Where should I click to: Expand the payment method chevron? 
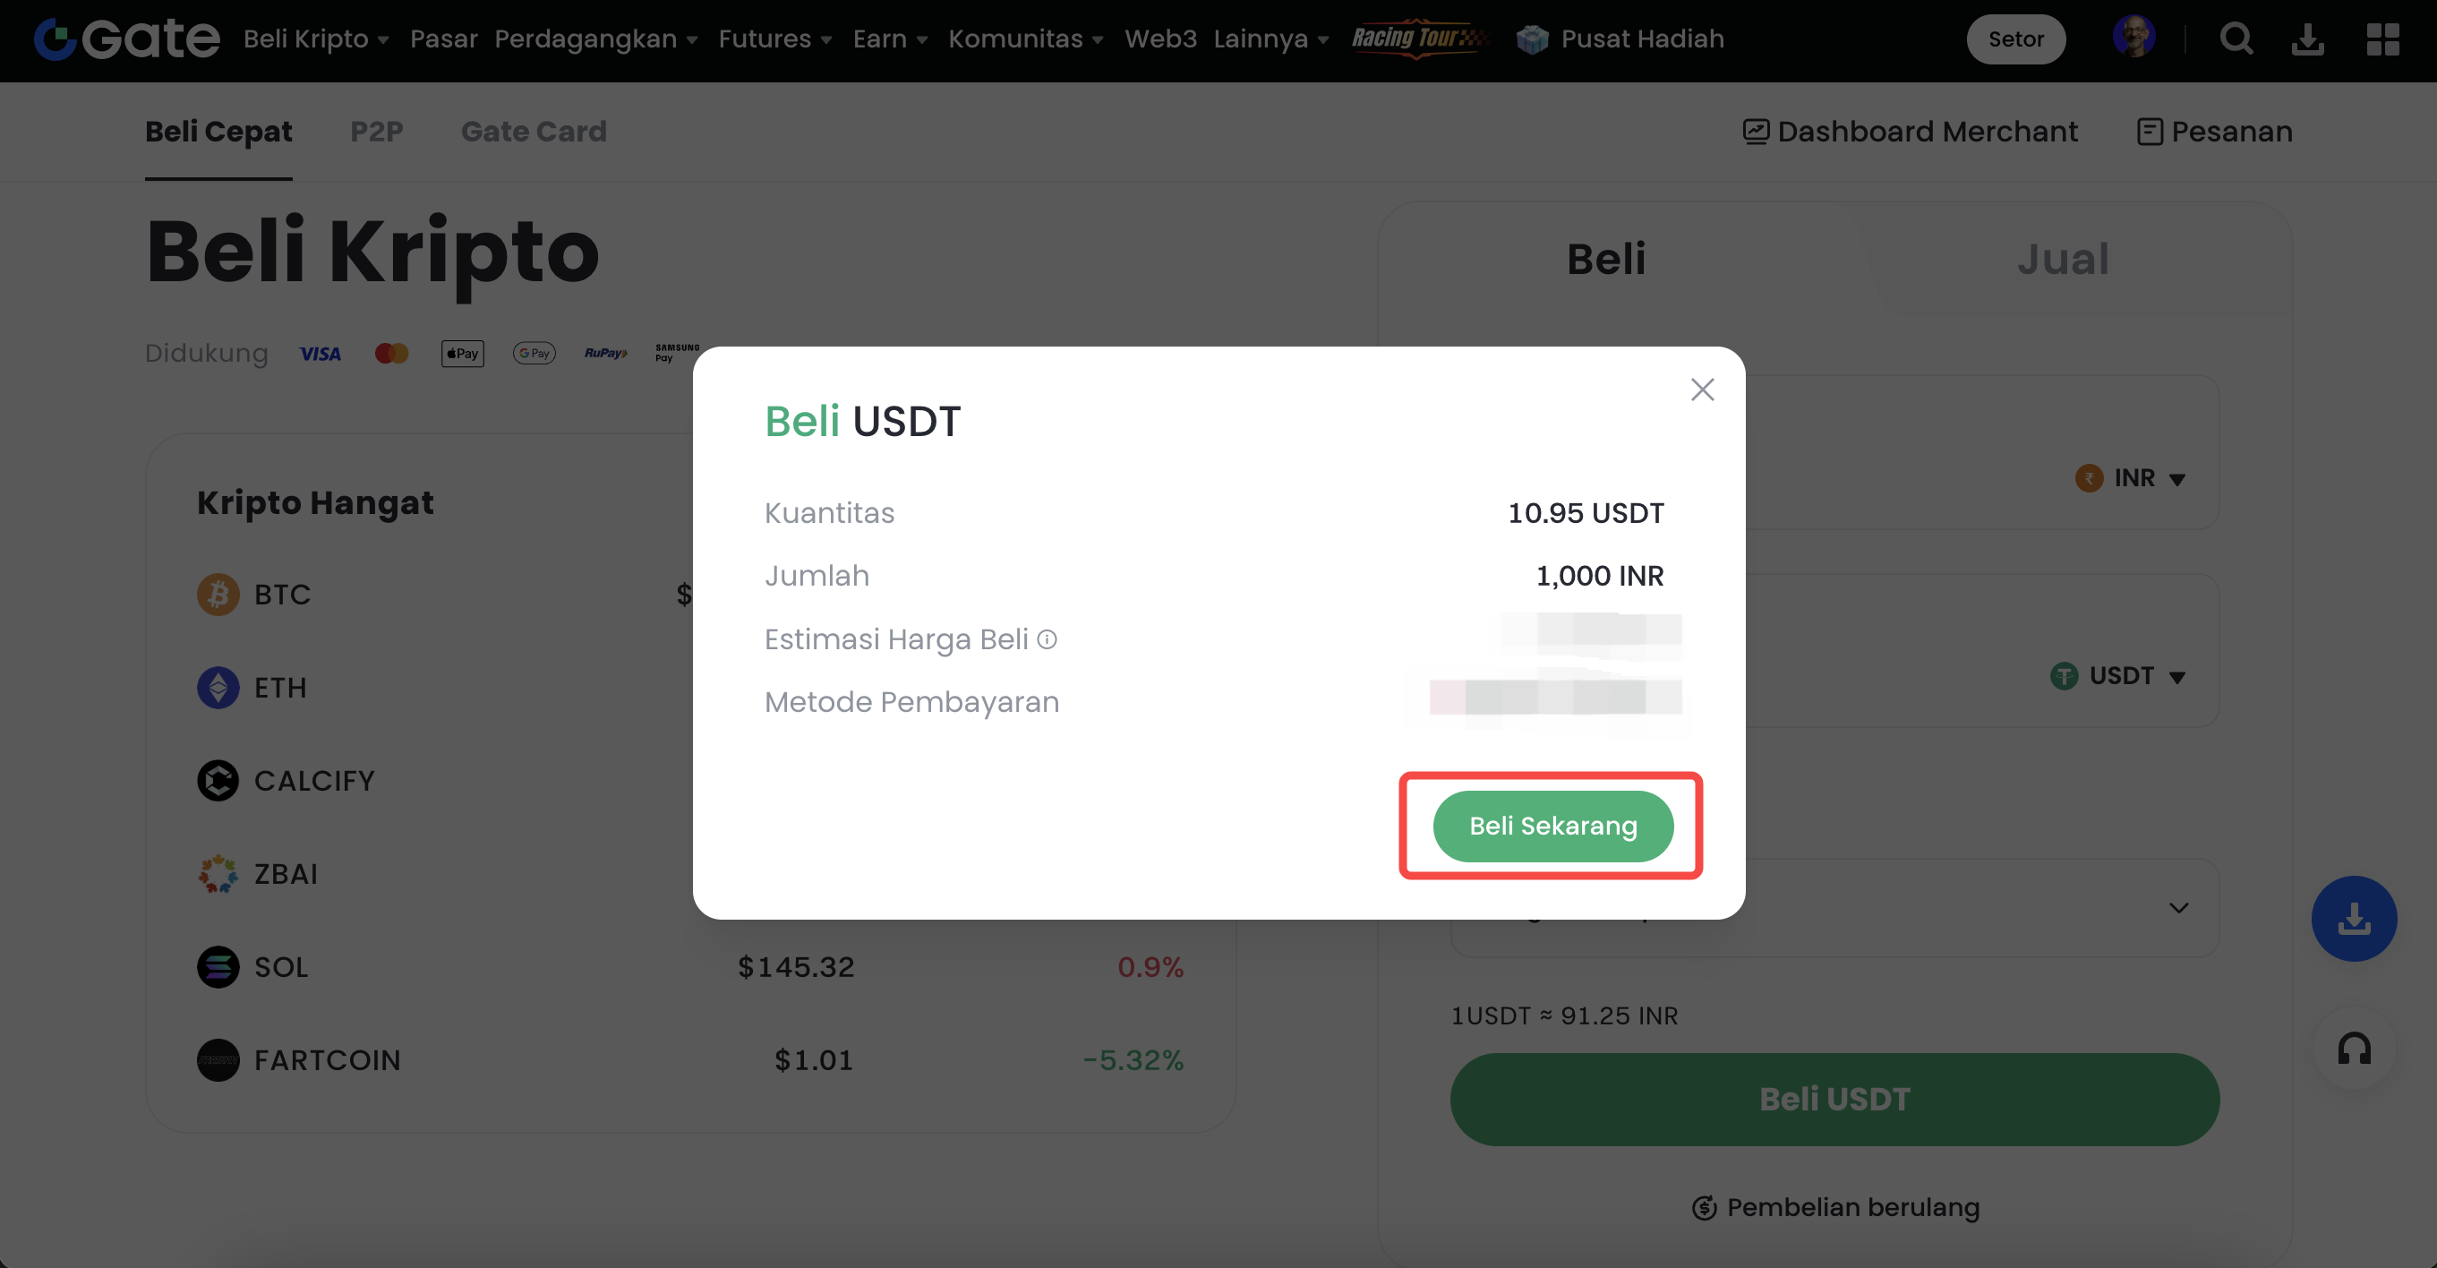[x=2177, y=908]
